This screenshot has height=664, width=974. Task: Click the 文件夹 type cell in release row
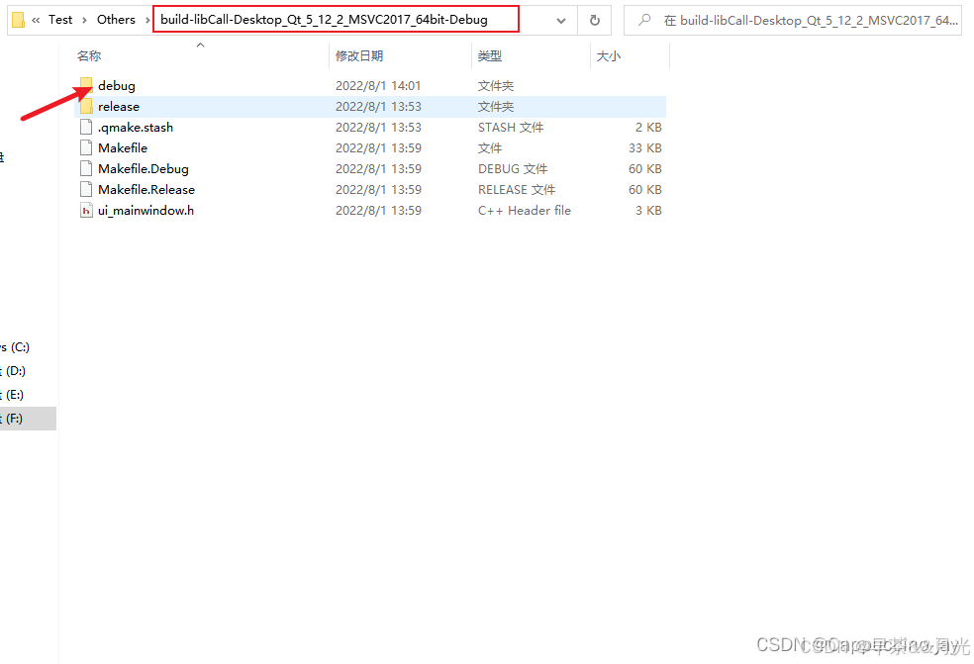coord(496,107)
